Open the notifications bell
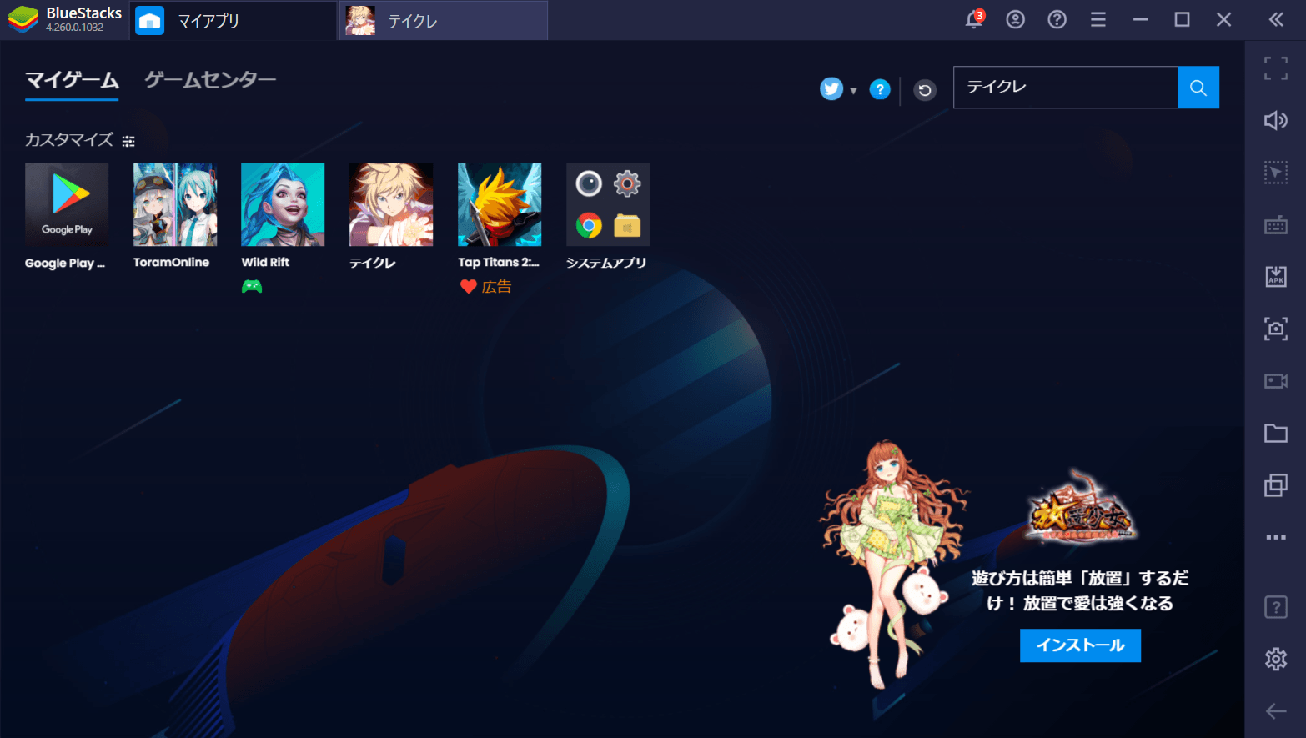 tap(973, 19)
